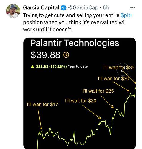Viewport: 142px width, 149px height.
Task: Open the three-dot more options menu
Action: 133,8
